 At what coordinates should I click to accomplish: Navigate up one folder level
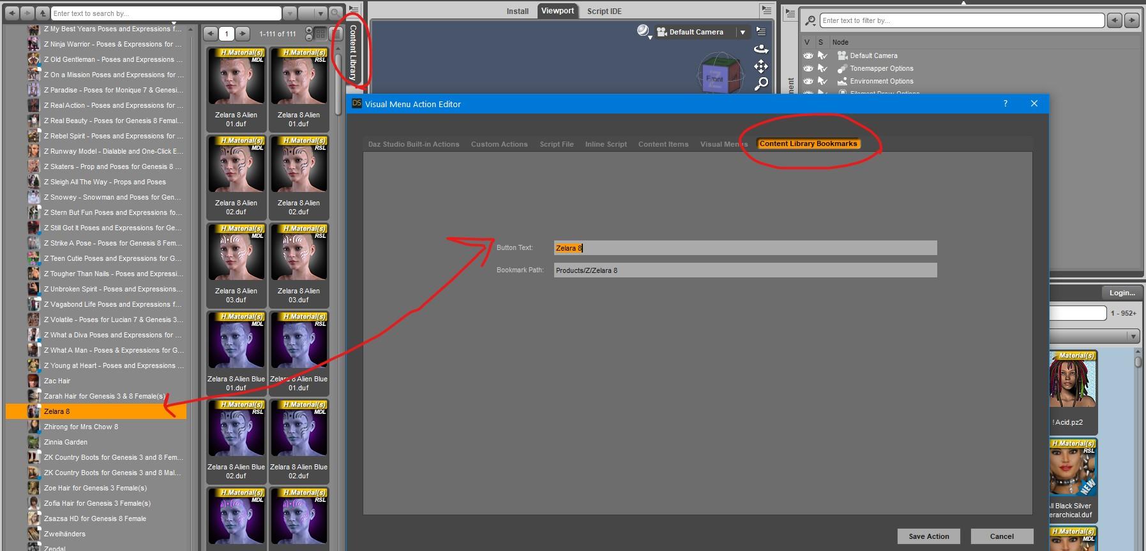(x=42, y=13)
